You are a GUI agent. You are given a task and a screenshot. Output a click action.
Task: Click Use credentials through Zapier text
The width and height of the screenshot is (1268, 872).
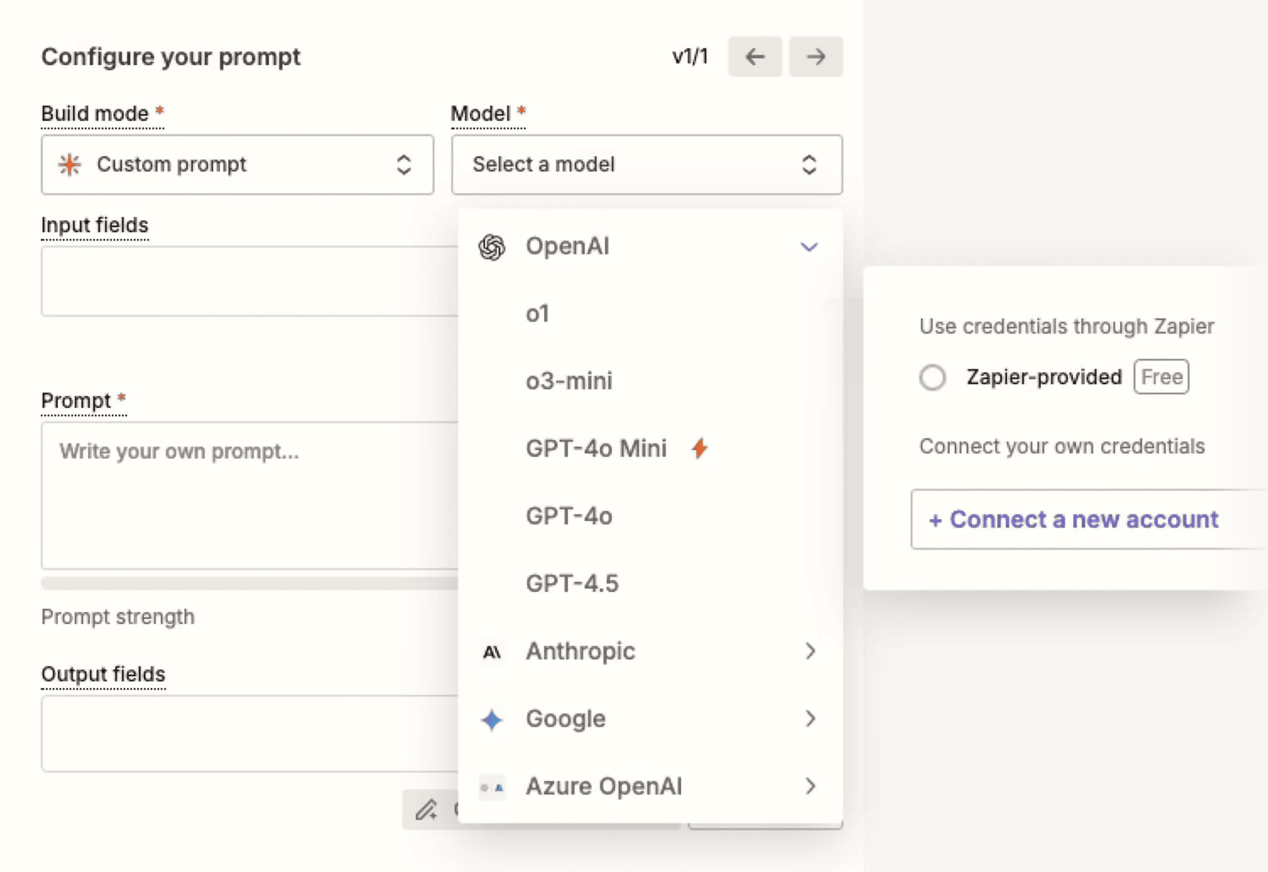click(1067, 326)
